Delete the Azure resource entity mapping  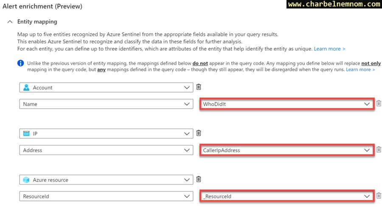199,179
